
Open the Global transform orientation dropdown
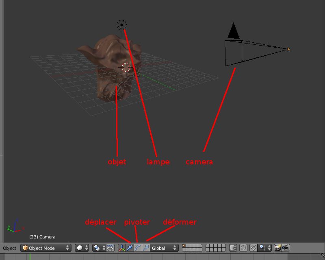point(164,248)
